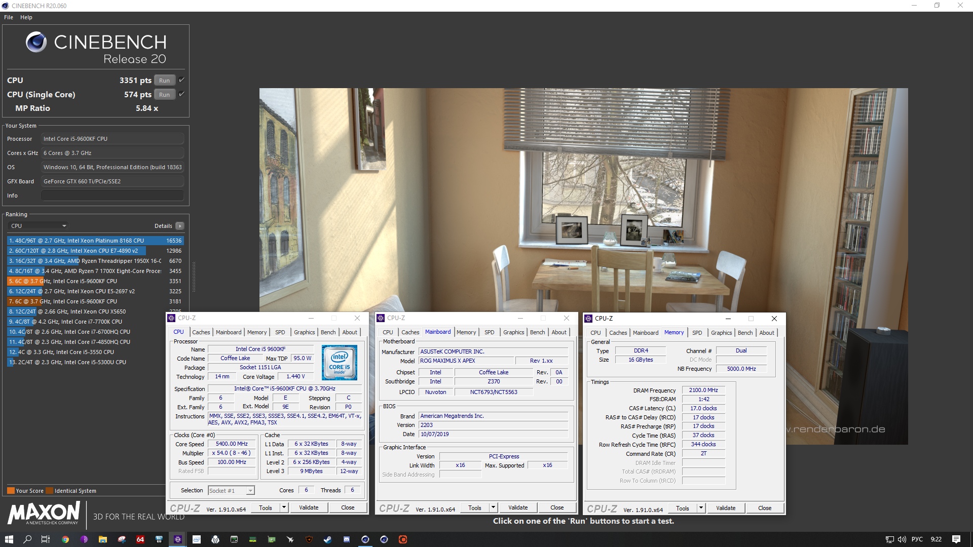This screenshot has width=973, height=547.
Task: Click model field ROG MAXIMUS X APEX
Action: [x=466, y=361]
